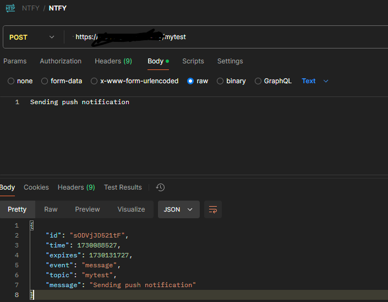Collapse the JSON object at line 1
Viewport: 388px width, 302px height.
[x=32, y=225]
